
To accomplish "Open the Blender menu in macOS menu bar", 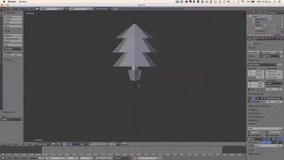I will 12,2.
